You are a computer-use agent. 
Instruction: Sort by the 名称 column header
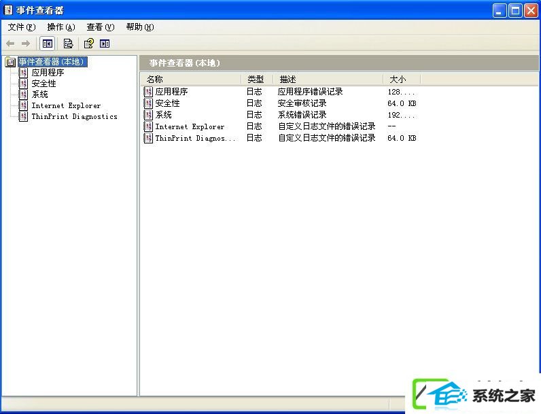pos(191,80)
